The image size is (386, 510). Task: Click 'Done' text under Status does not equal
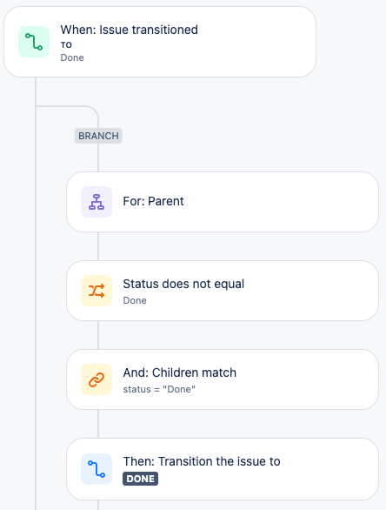pos(135,300)
